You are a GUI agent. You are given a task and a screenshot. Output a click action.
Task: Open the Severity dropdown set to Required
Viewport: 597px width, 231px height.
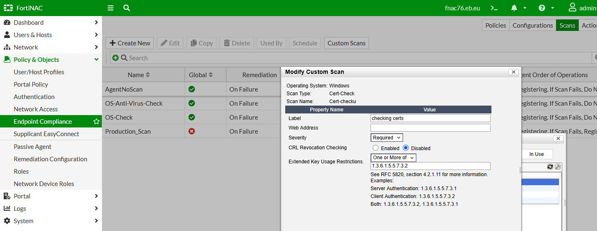pyautogui.click(x=387, y=138)
